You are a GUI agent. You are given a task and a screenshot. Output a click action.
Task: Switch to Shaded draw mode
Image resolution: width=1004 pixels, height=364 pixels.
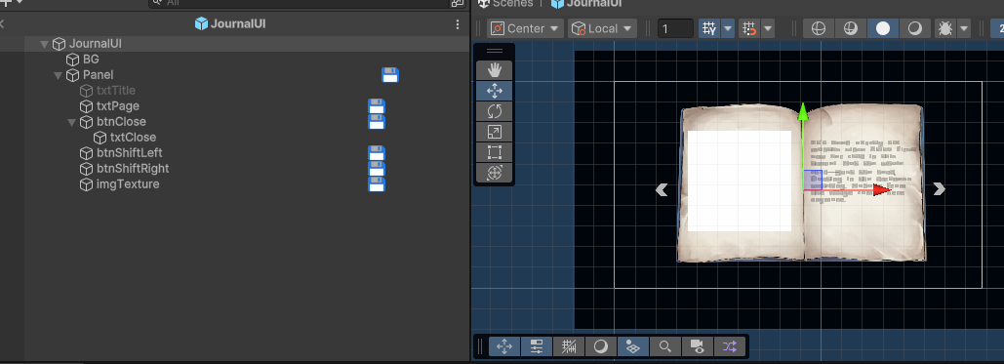pos(883,28)
